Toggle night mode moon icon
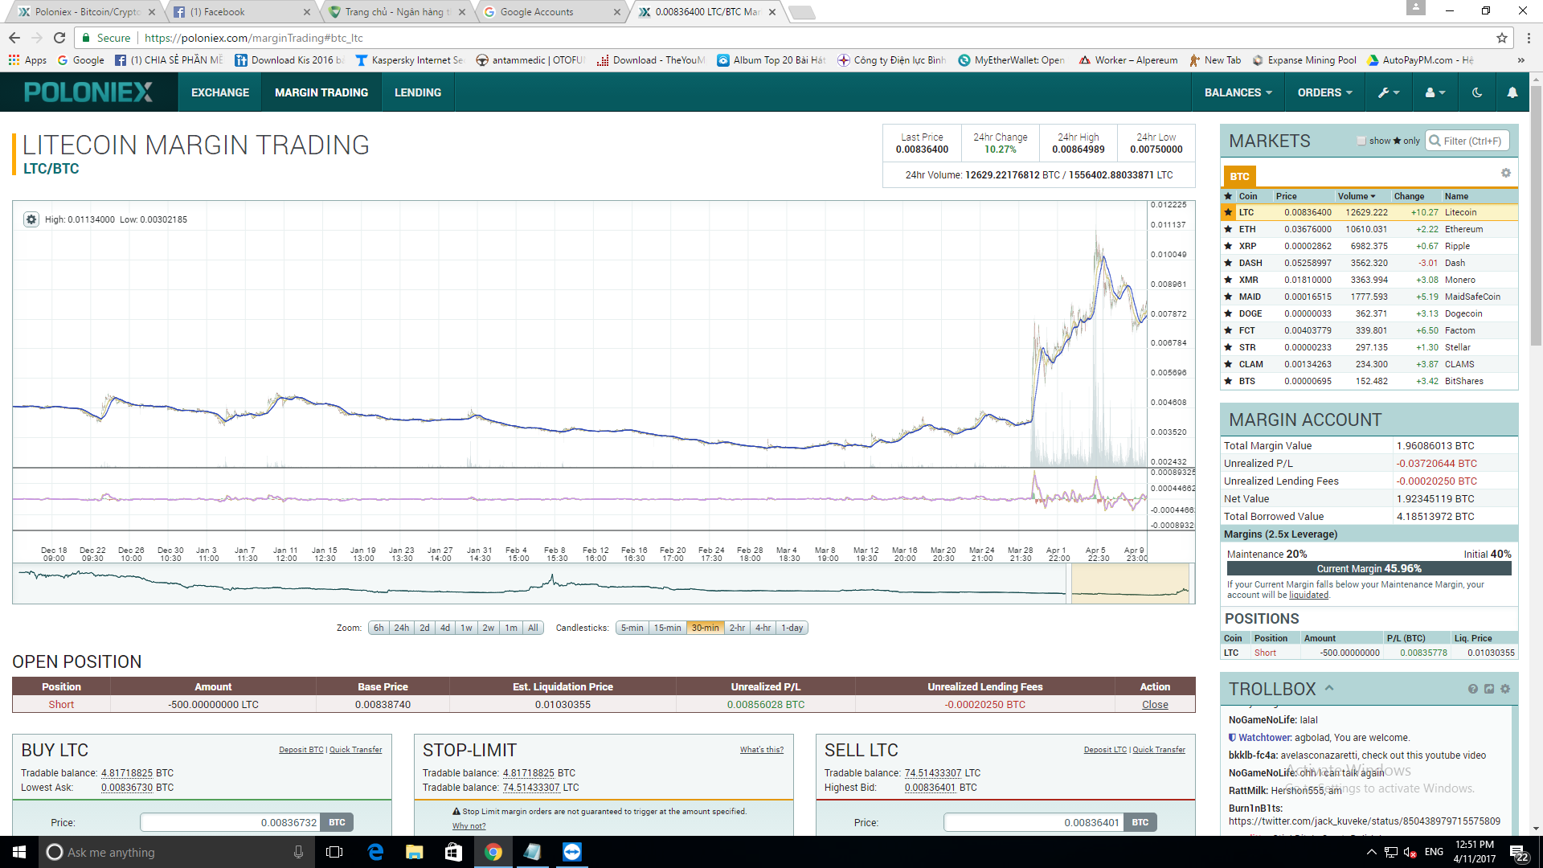Viewport: 1543px width, 868px height. coord(1476,92)
